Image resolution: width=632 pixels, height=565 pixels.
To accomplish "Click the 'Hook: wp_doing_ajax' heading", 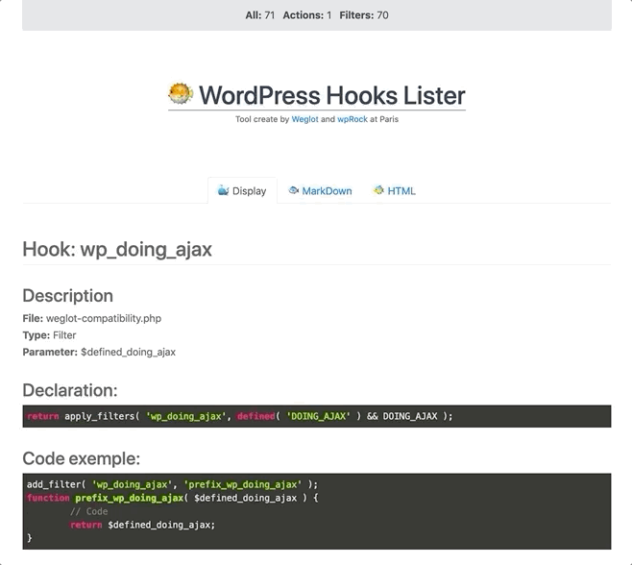I will tap(117, 249).
